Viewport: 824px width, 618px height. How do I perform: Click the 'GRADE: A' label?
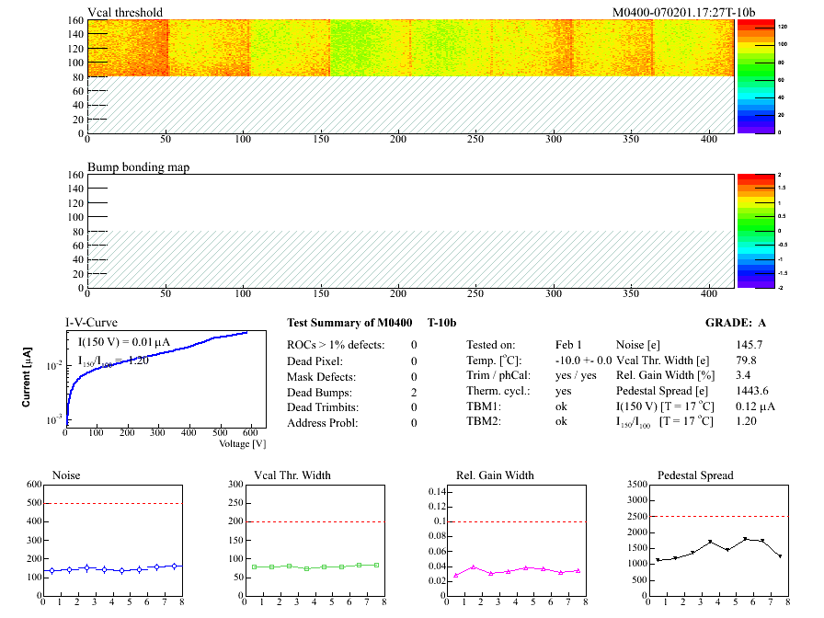point(736,323)
